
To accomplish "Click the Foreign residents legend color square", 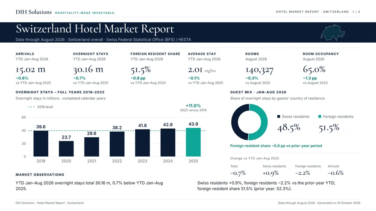I will (320, 116).
